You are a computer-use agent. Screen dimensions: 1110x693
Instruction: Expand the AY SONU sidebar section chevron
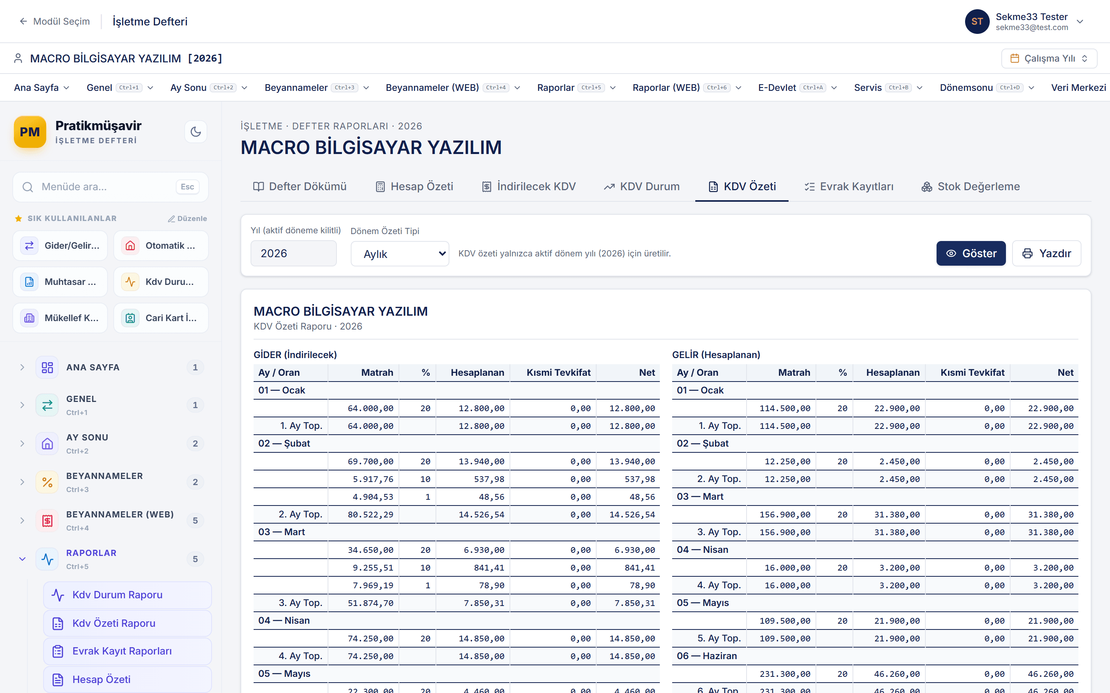(x=22, y=444)
